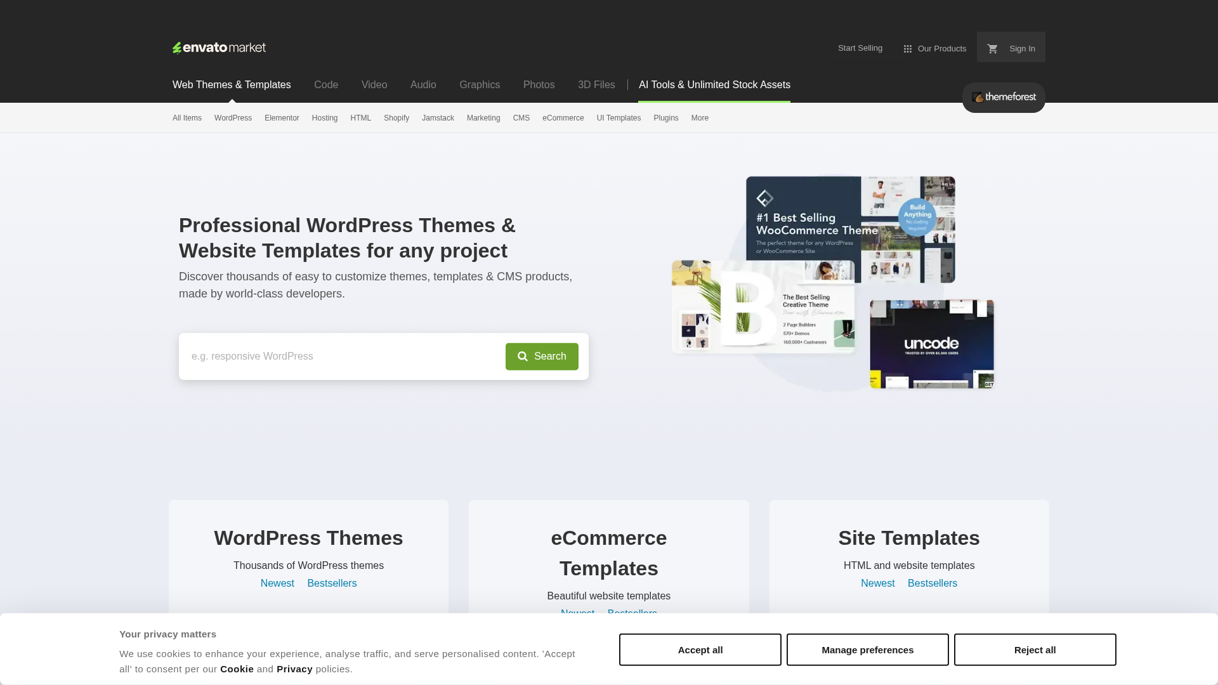The width and height of the screenshot is (1218, 685).
Task: Open Web Themes & Templates tab
Action: [232, 85]
